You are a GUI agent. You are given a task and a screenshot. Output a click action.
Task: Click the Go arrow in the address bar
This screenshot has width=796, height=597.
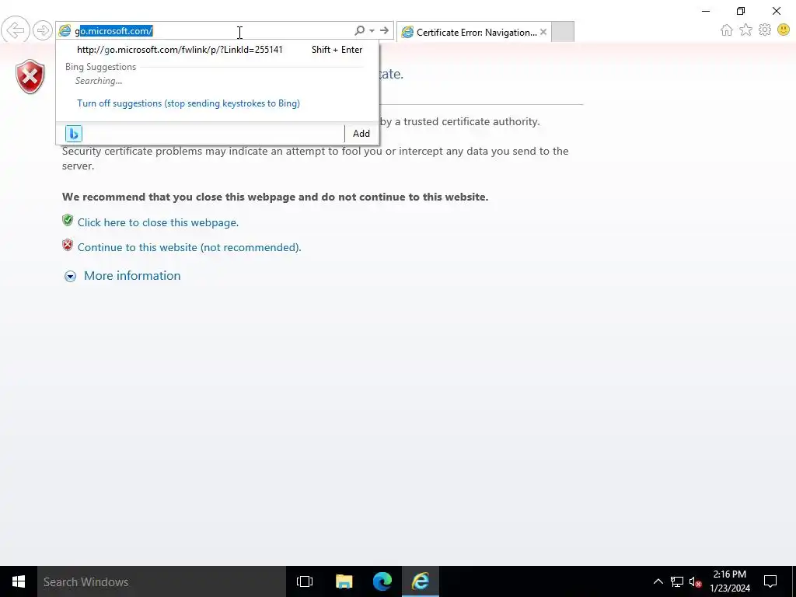384,30
